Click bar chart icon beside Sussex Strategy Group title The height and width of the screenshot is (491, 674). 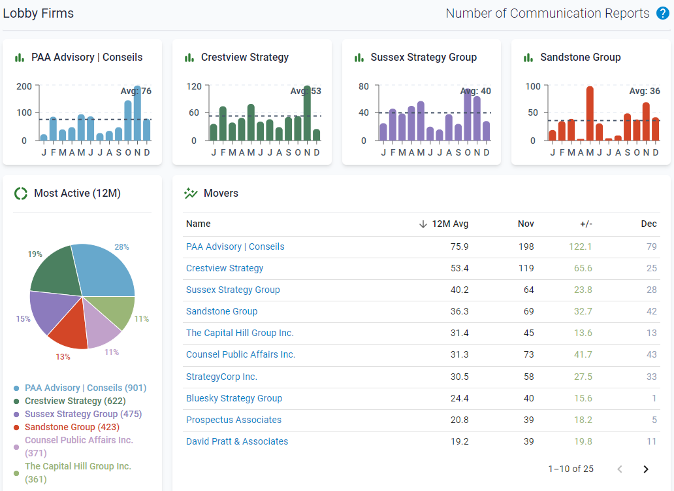359,58
